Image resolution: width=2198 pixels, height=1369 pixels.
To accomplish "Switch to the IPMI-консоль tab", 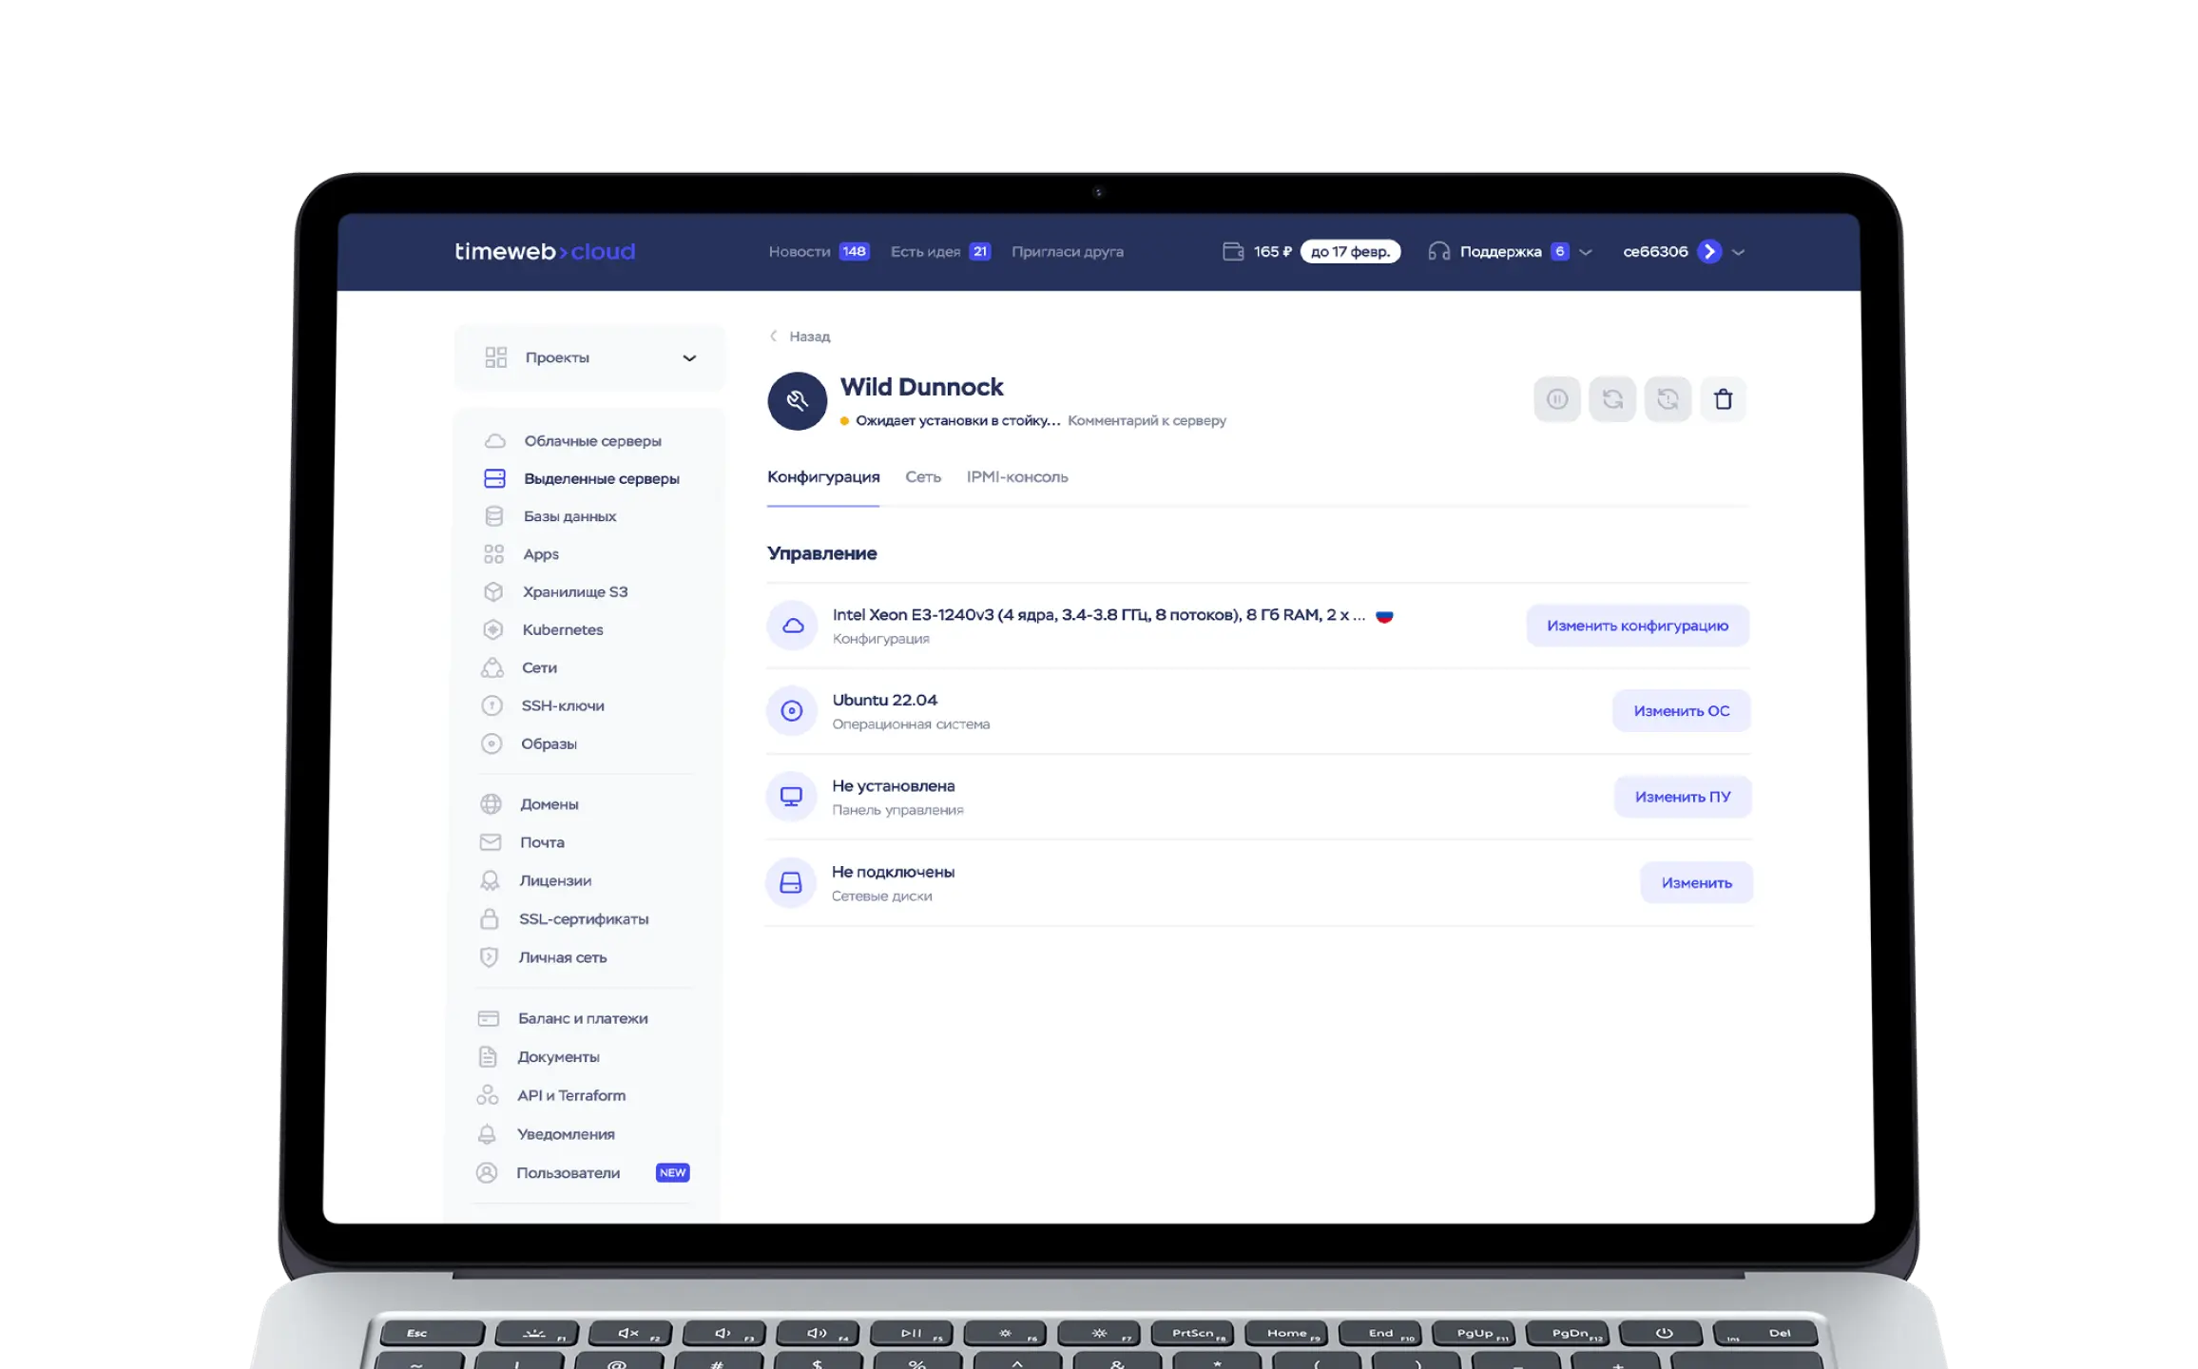I will (1016, 477).
